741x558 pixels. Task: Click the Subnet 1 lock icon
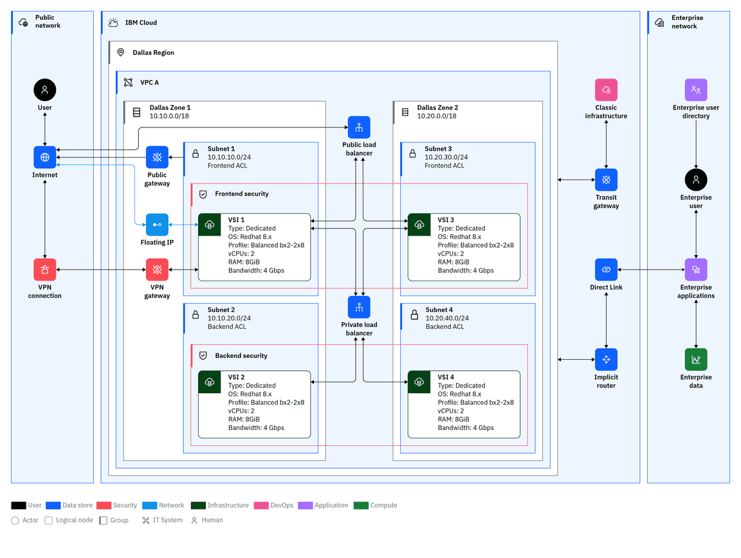(196, 154)
